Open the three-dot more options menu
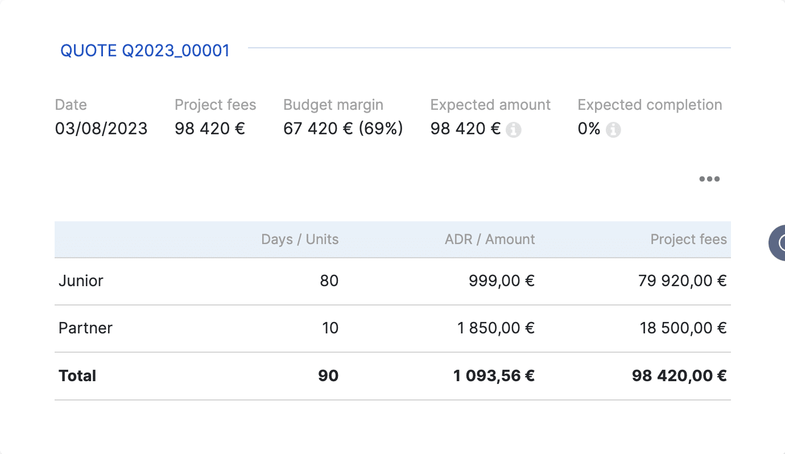 (709, 179)
